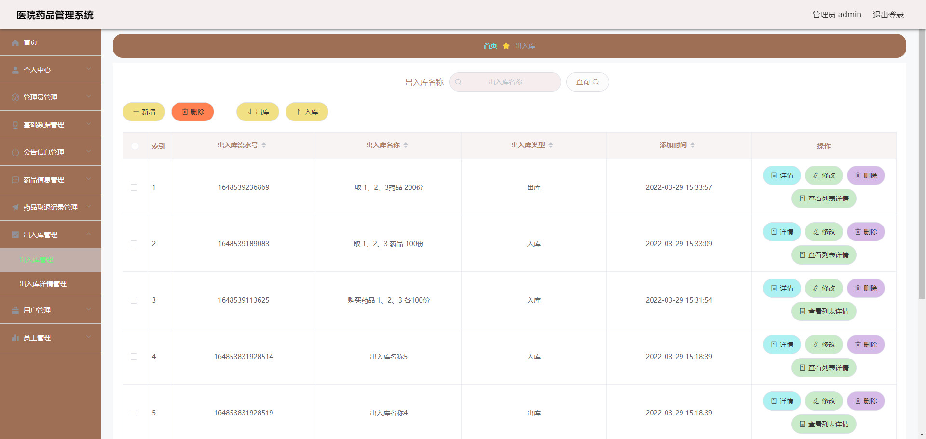Check the row 1 checkbox
Screen dimensions: 926x439
134,187
